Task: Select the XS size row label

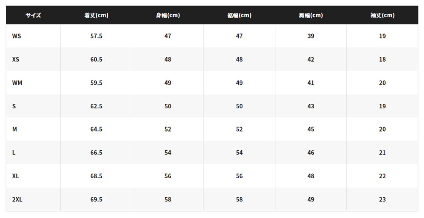Action: (16, 59)
